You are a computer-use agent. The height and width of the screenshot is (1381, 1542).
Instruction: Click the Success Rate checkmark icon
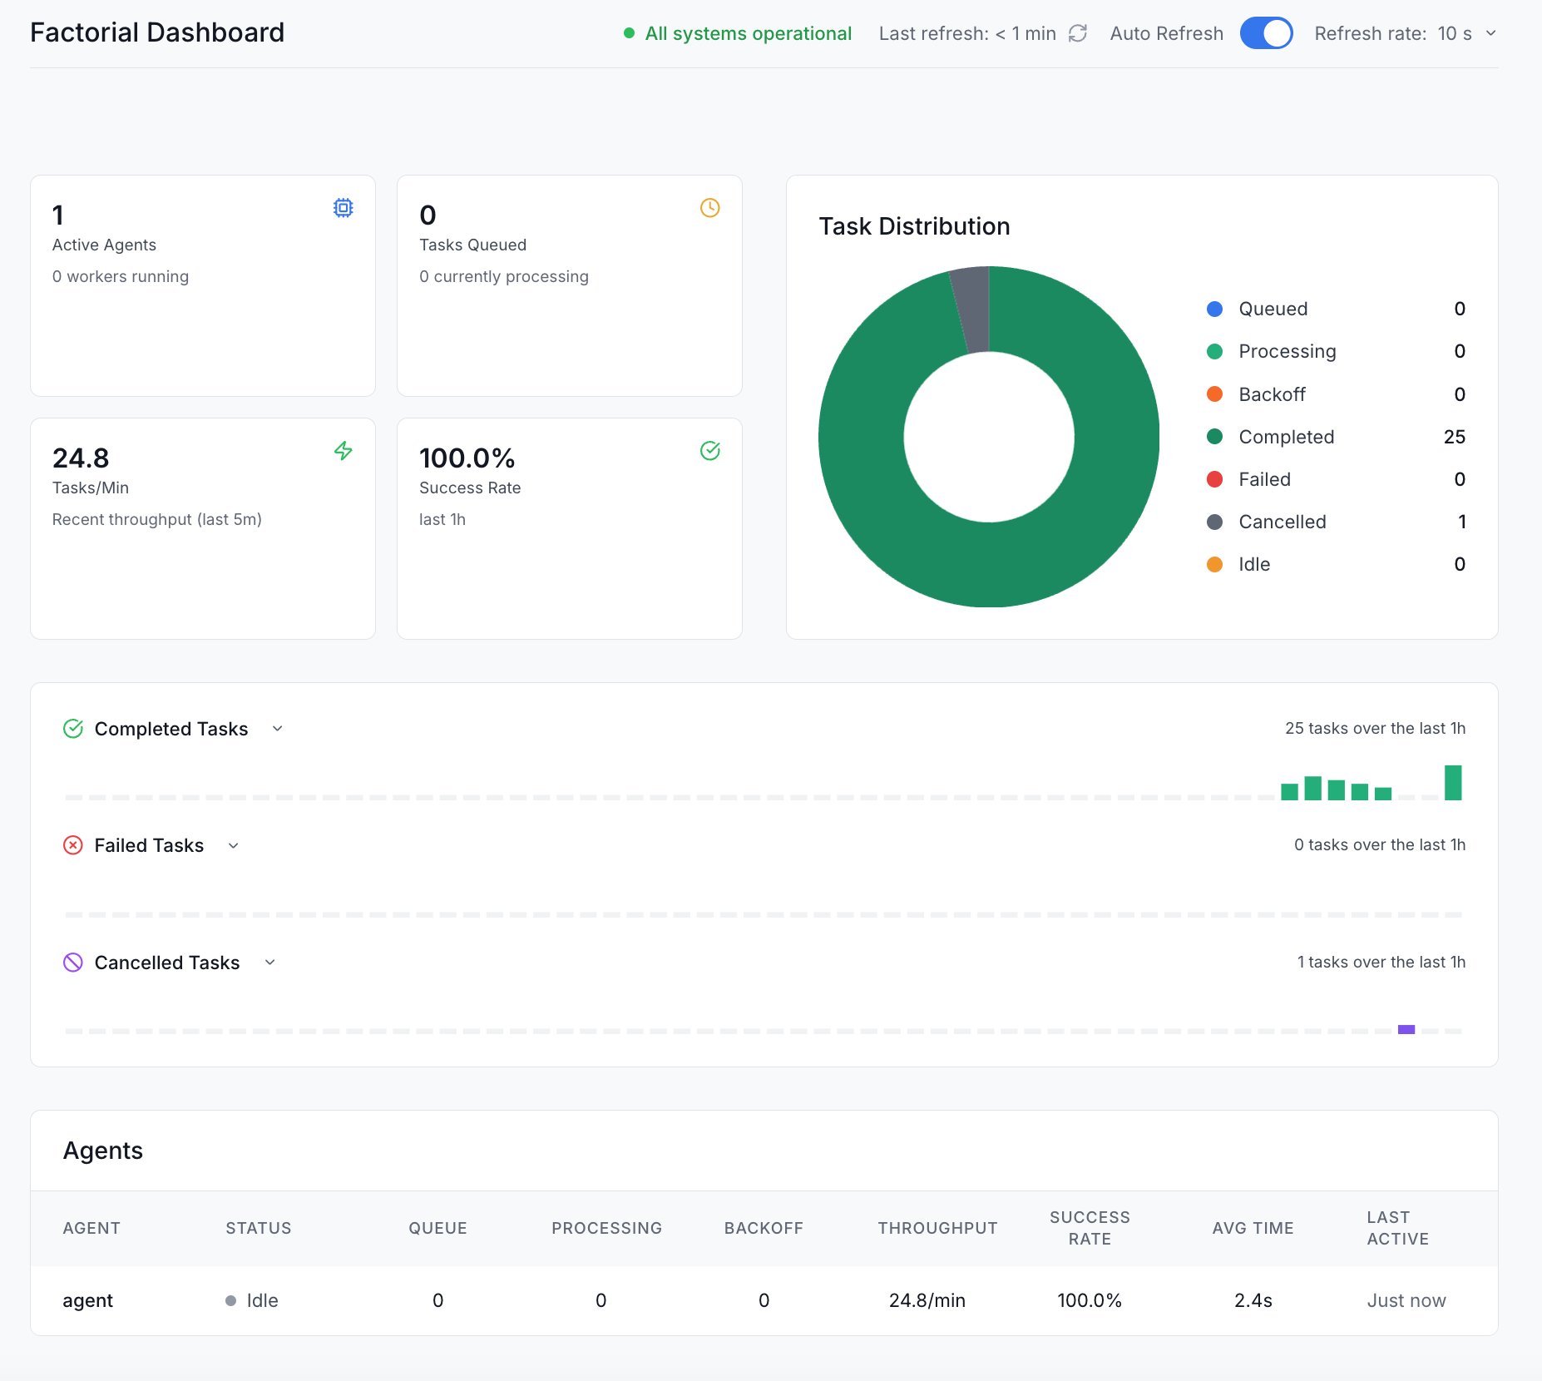point(709,451)
